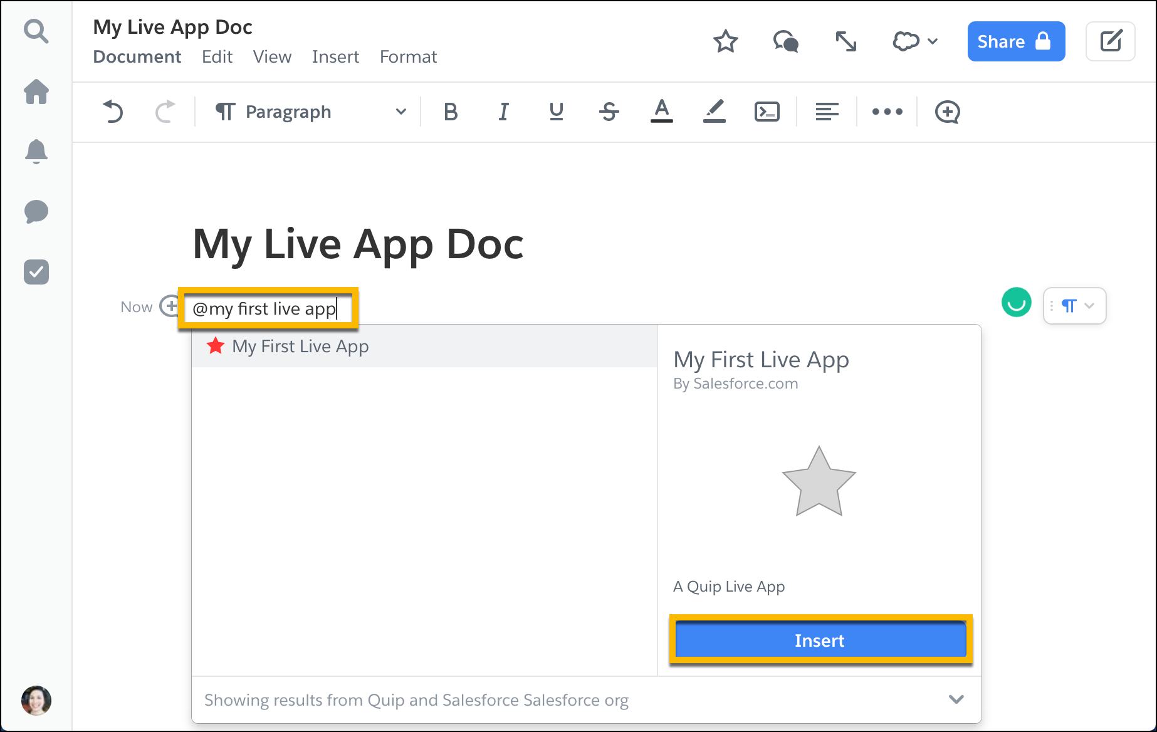Open notifications bell in sidebar
Image resolution: width=1157 pixels, height=732 pixels.
(x=36, y=151)
